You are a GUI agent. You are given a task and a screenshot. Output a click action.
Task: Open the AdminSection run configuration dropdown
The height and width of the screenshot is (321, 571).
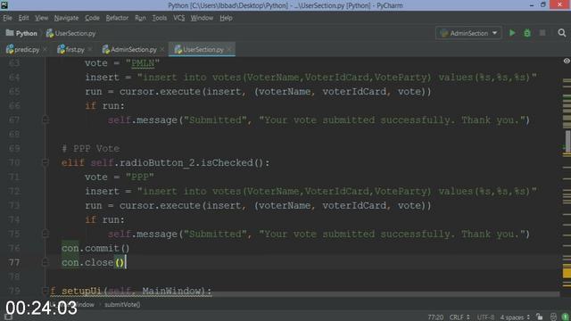point(468,33)
